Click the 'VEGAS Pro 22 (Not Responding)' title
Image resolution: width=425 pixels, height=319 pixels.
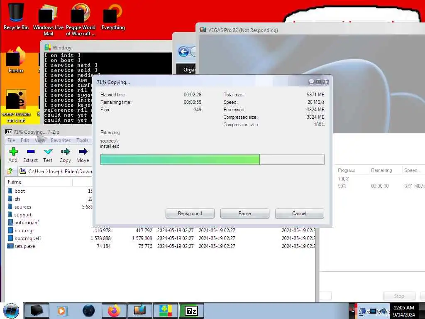coord(243,30)
